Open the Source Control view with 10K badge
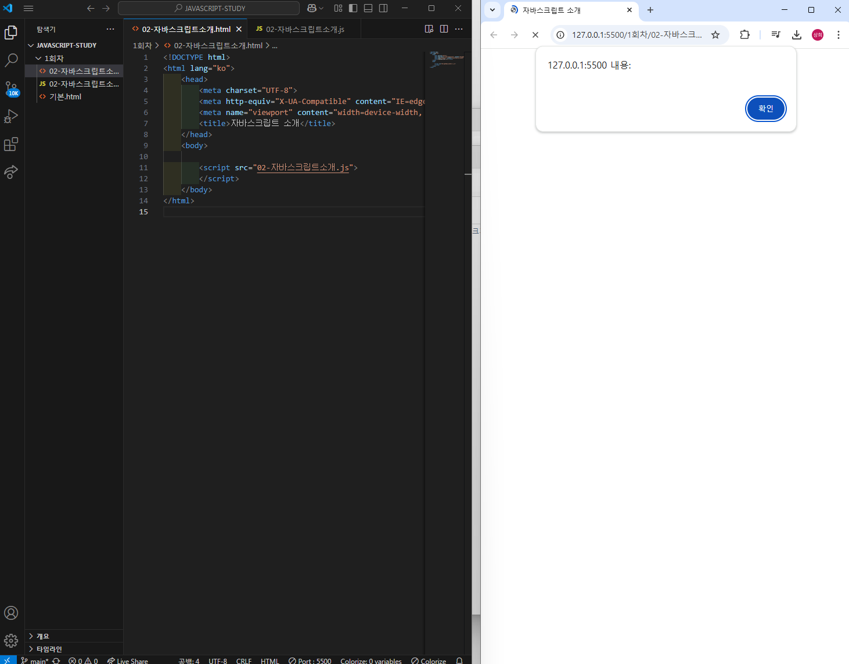The image size is (849, 664). tap(11, 88)
